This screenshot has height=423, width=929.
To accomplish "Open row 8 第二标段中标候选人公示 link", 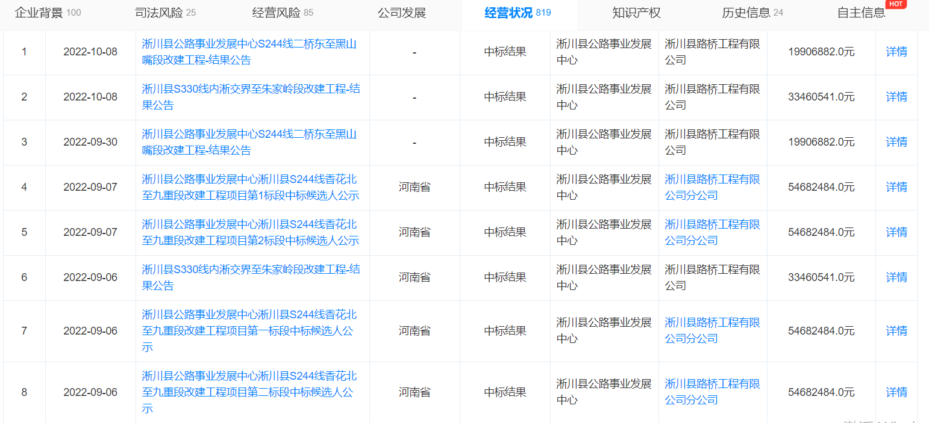I will (249, 392).
